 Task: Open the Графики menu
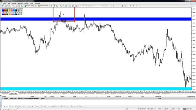[20, 3]
